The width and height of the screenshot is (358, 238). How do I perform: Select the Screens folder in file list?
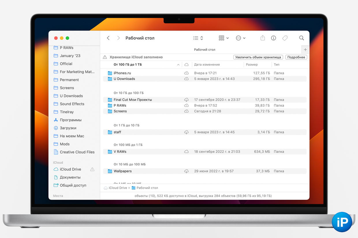coord(205,111)
